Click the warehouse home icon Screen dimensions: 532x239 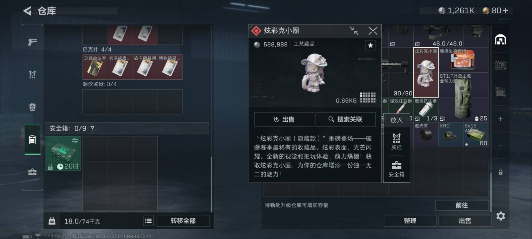(x=500, y=40)
